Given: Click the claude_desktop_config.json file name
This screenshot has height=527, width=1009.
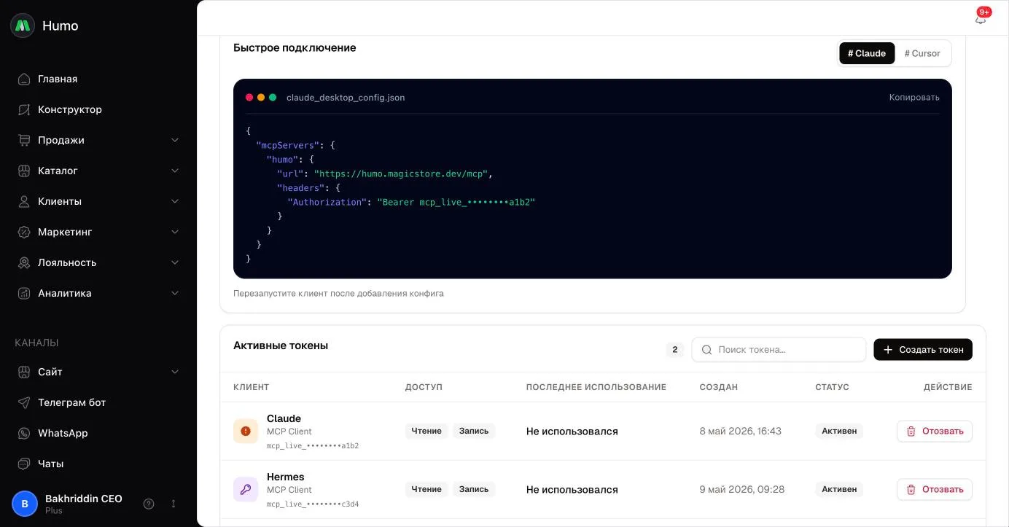Looking at the screenshot, I should pyautogui.click(x=346, y=97).
